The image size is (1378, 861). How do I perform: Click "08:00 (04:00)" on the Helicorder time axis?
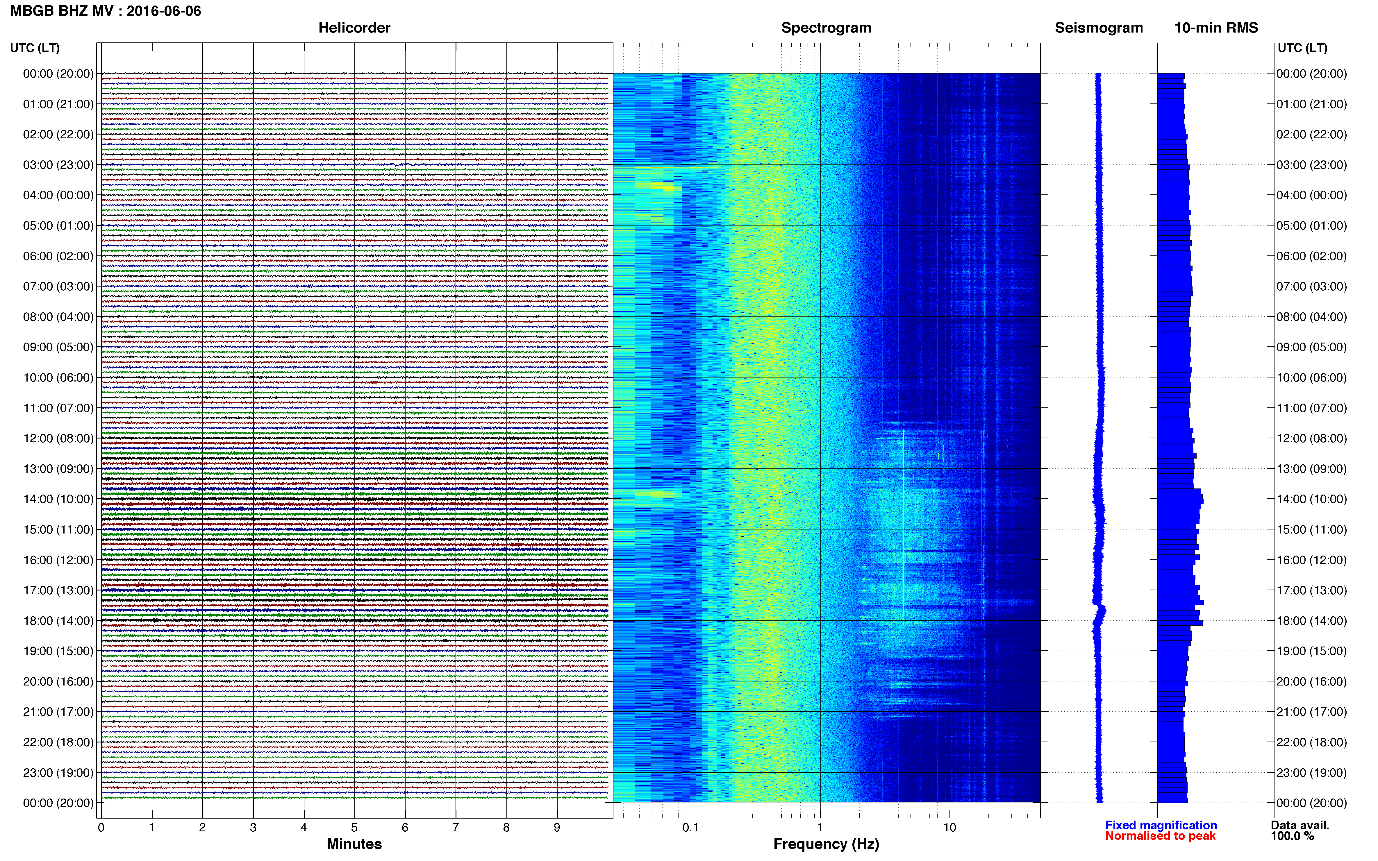tap(58, 317)
